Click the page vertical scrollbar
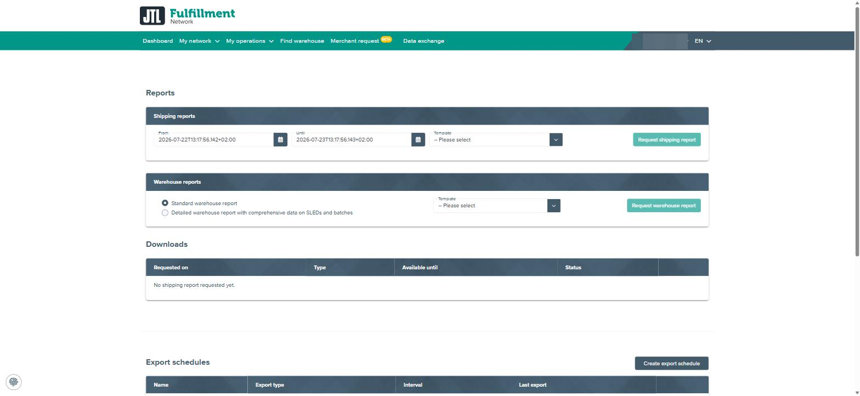 [x=857, y=132]
